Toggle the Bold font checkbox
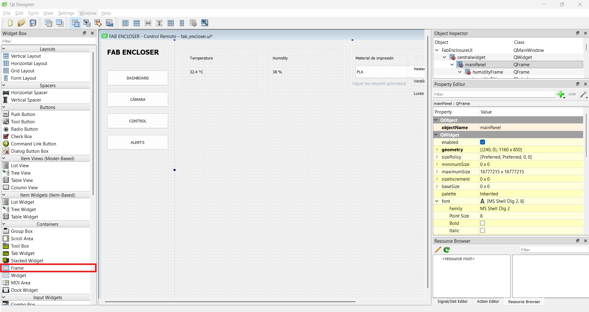This screenshot has width=589, height=312. [483, 223]
